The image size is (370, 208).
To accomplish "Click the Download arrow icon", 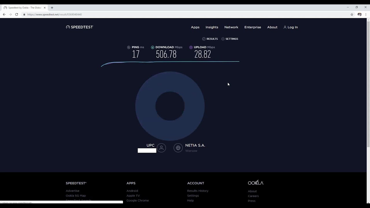I will 153,47.
